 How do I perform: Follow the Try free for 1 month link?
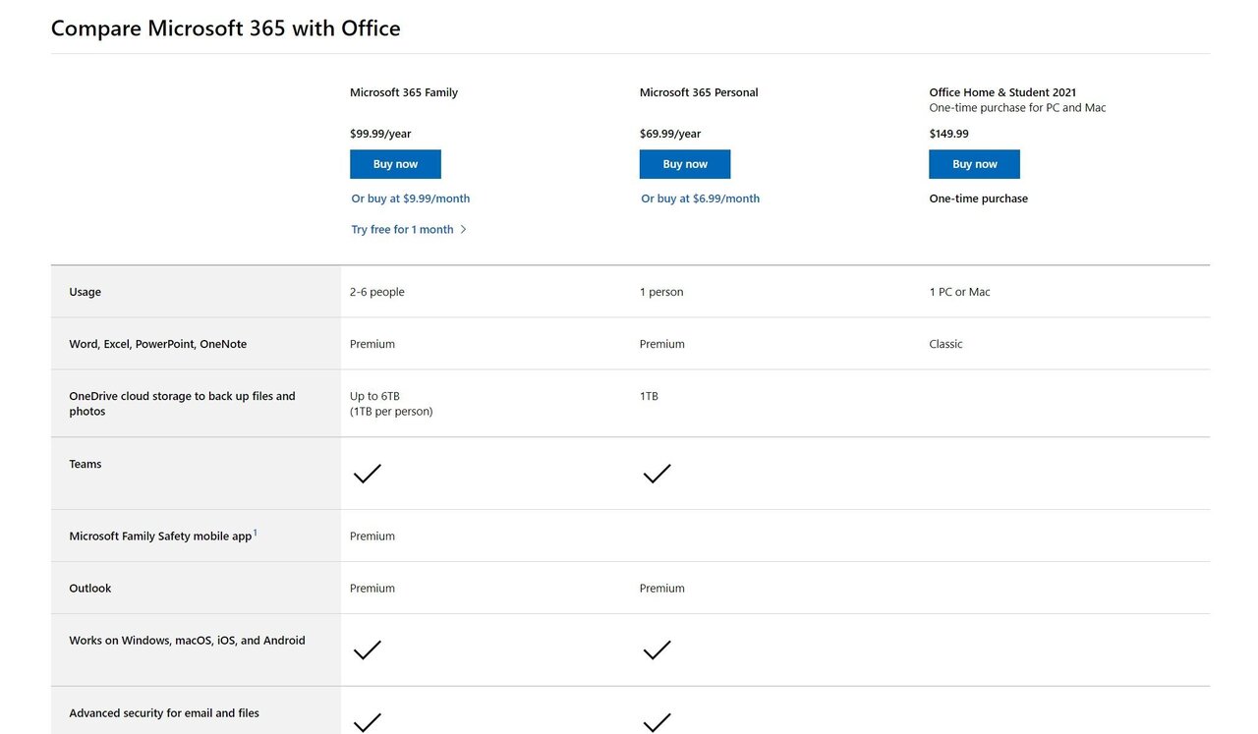pos(403,230)
